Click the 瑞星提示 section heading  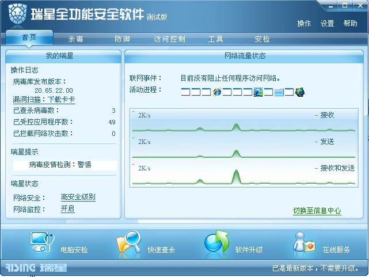25,152
